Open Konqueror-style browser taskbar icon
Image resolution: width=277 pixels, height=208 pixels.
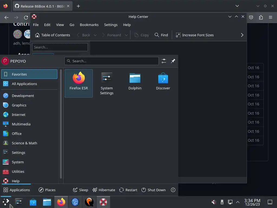[75, 202]
